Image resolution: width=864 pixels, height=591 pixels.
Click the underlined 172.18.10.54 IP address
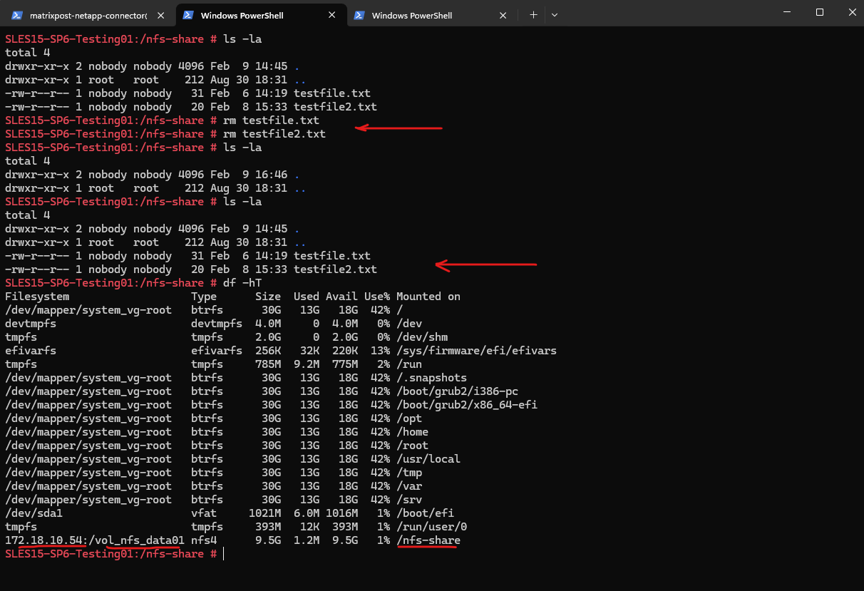click(x=45, y=540)
